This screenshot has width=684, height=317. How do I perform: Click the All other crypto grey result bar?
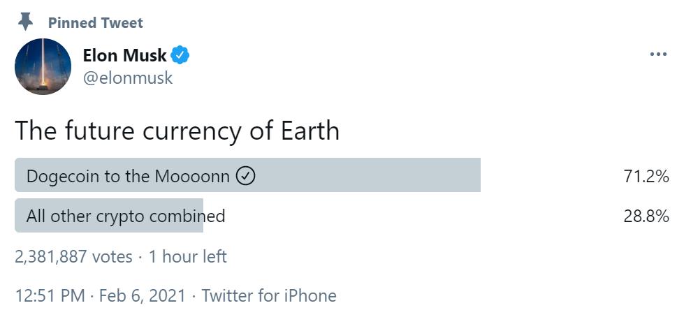point(109,215)
